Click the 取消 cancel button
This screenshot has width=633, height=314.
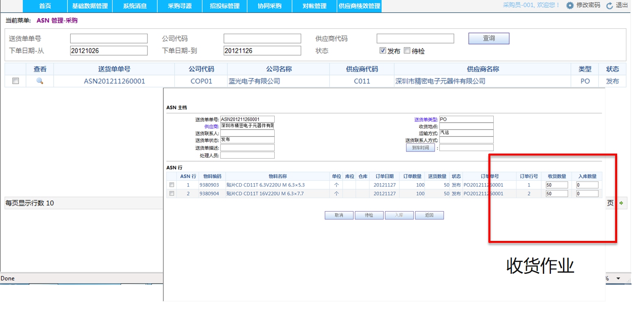point(339,215)
